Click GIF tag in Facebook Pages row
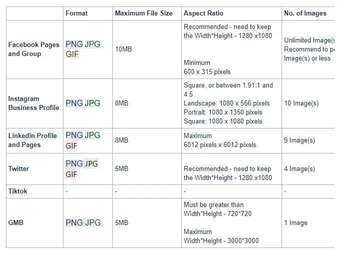Viewport: 343px width, 253px height. coord(72,54)
